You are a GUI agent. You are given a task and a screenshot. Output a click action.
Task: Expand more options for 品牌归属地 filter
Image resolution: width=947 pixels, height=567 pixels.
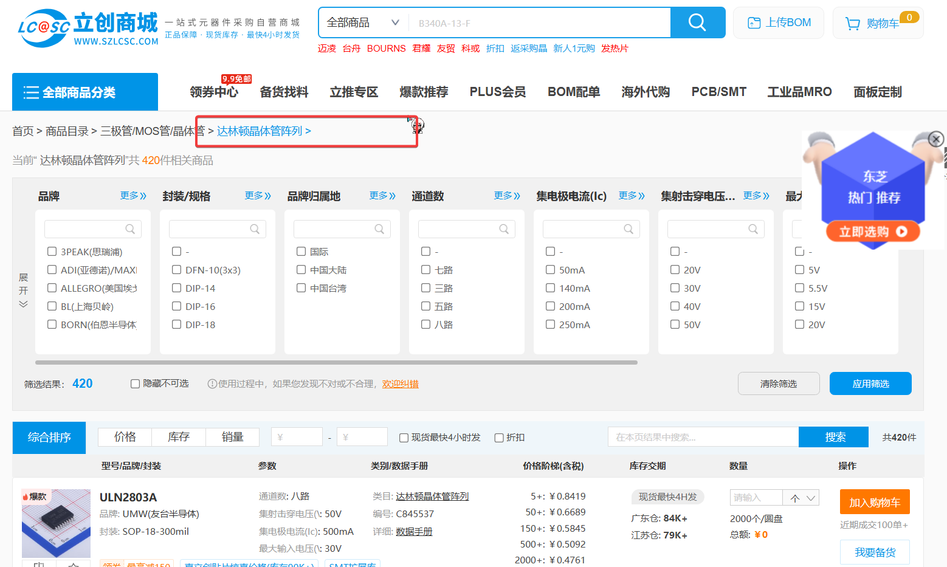click(383, 196)
